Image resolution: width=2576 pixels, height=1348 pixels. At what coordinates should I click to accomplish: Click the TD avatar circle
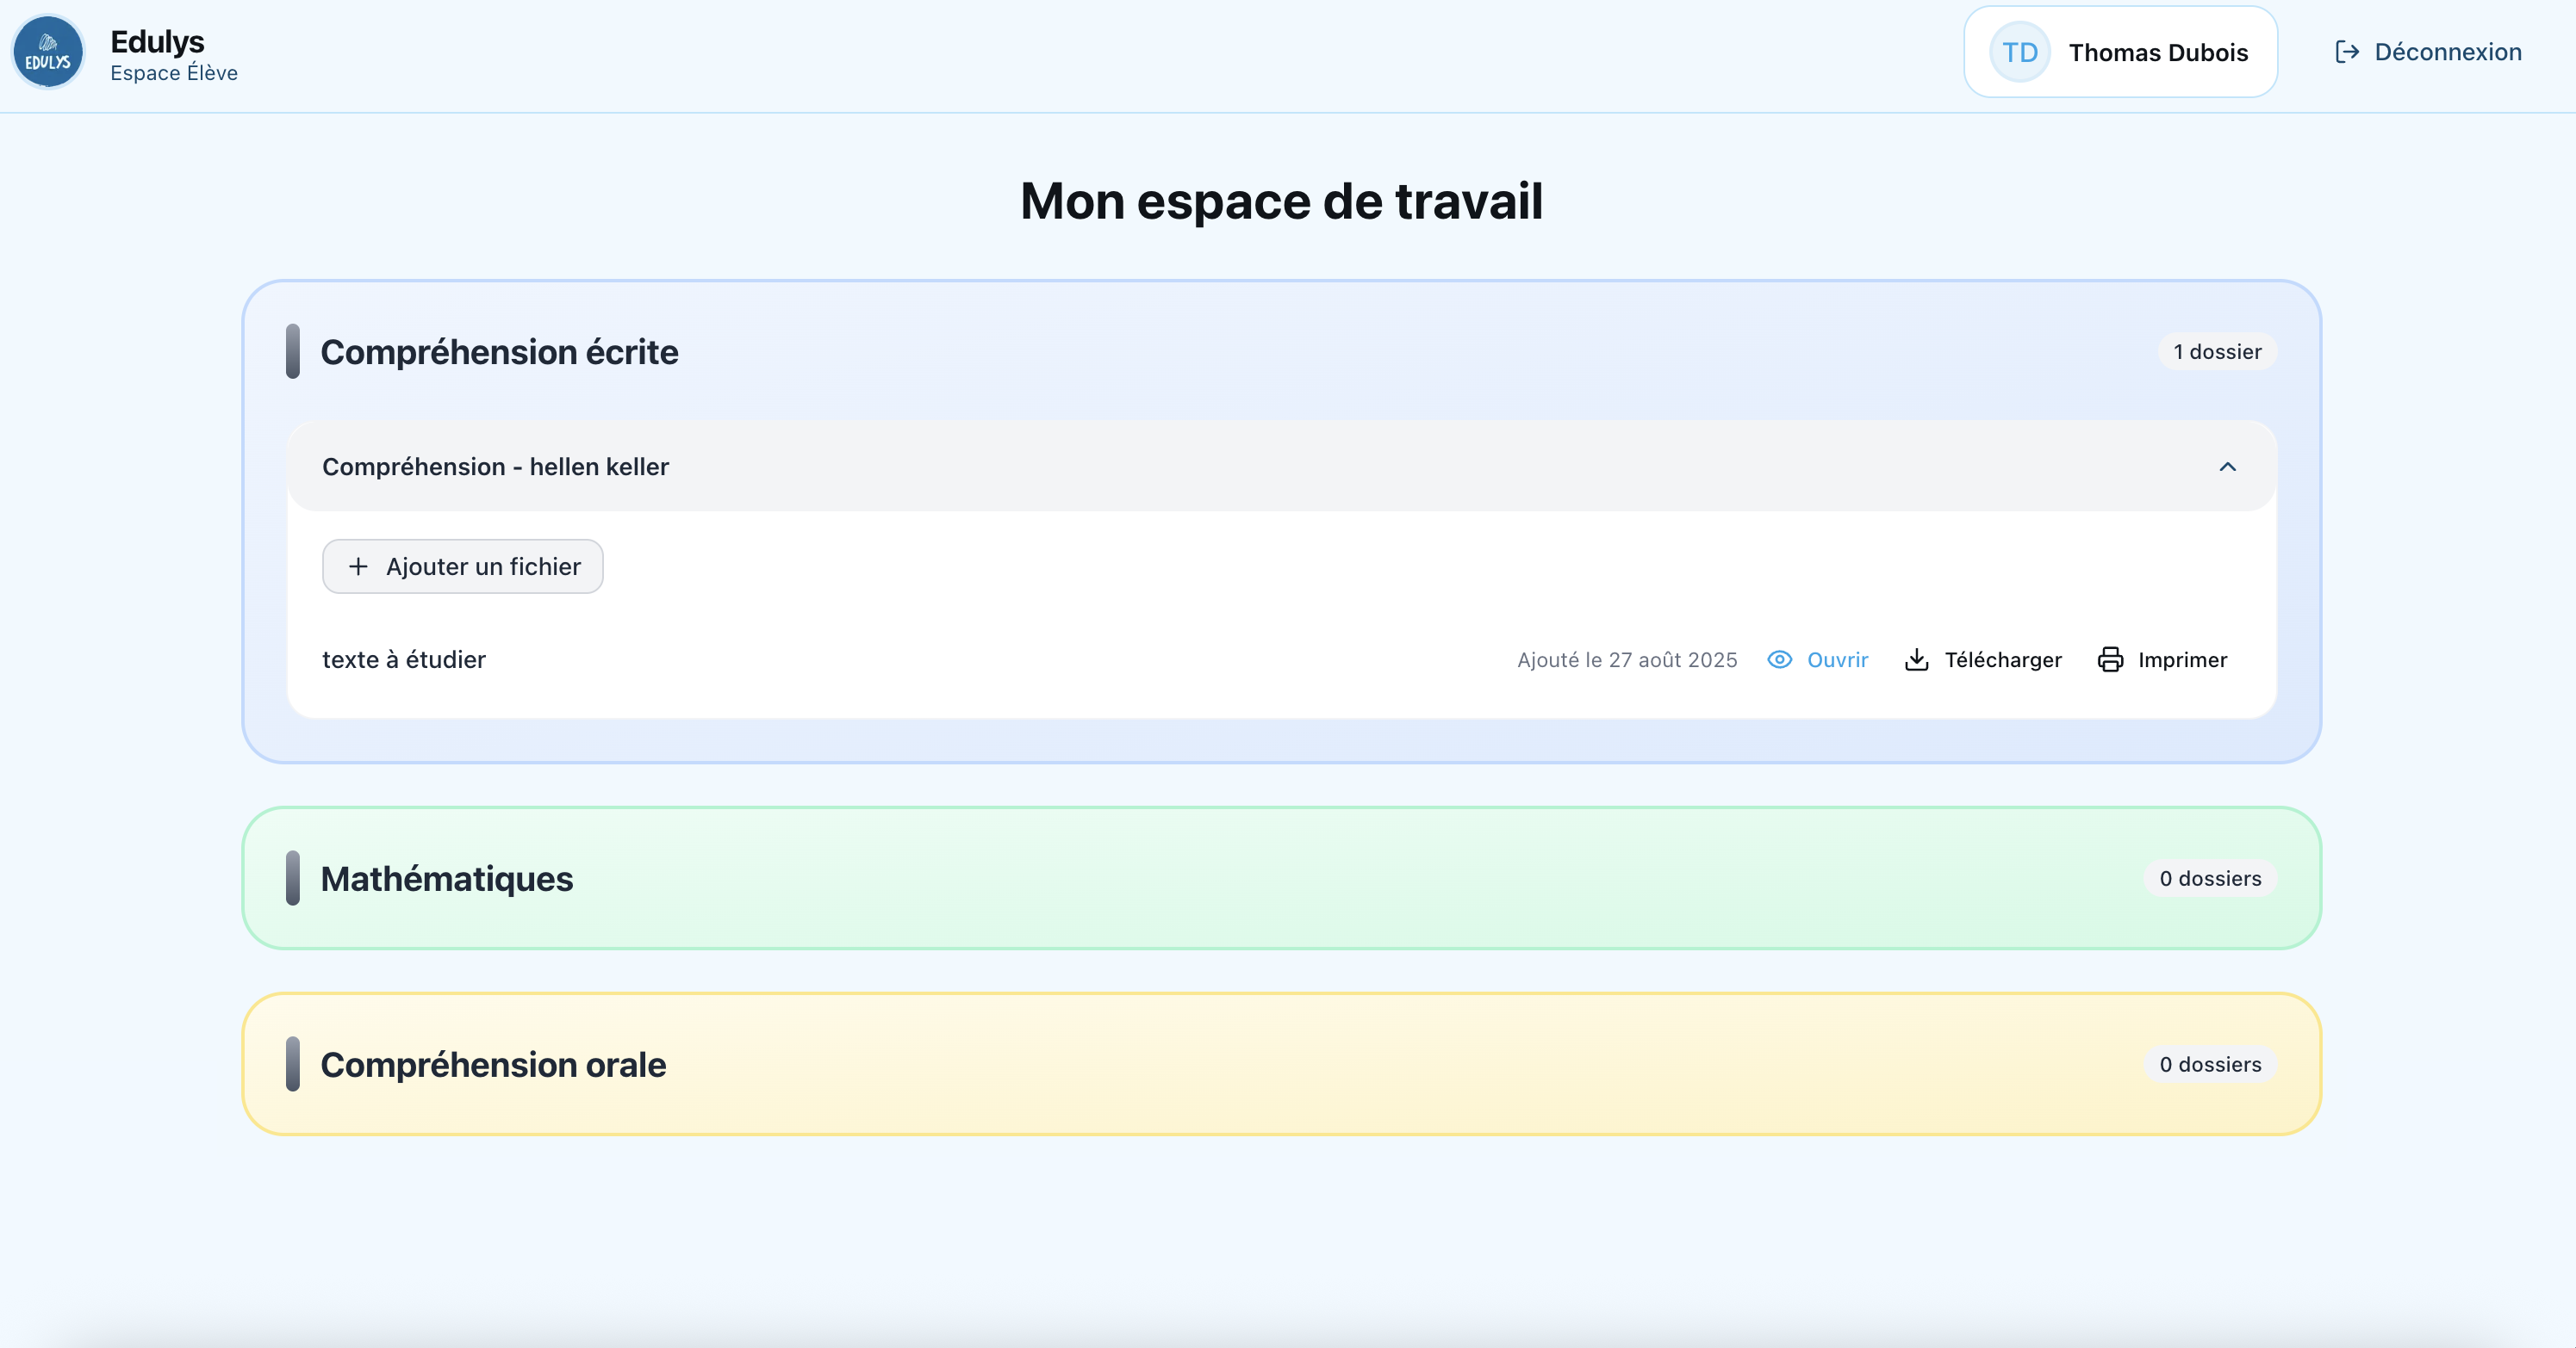pyautogui.click(x=2019, y=52)
